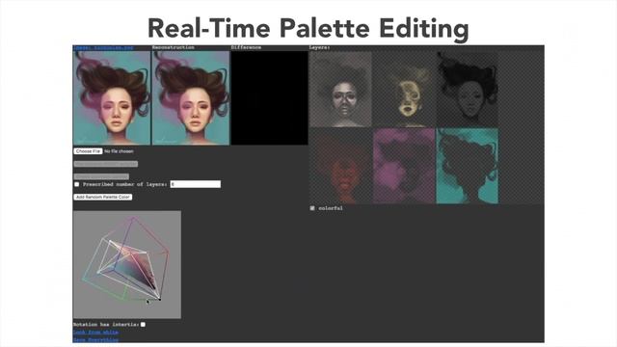617x347 pixels.
Task: Click the Save Everything link
Action: [95, 339]
